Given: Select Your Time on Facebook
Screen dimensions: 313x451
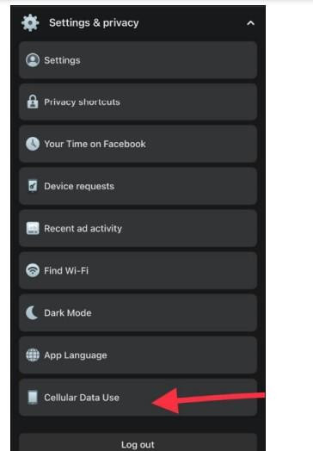Looking at the screenshot, I should [138, 144].
